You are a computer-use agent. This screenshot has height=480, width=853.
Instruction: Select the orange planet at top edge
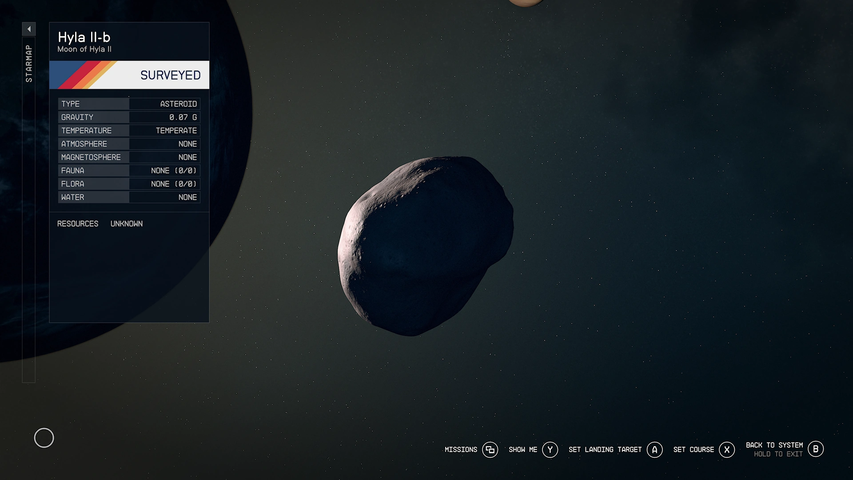[x=526, y=2]
